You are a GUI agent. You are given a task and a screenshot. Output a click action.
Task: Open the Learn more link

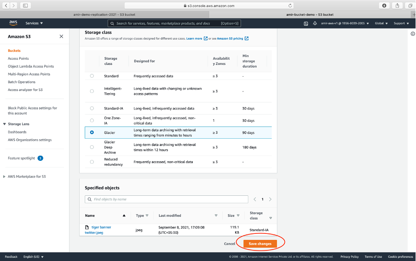point(194,39)
